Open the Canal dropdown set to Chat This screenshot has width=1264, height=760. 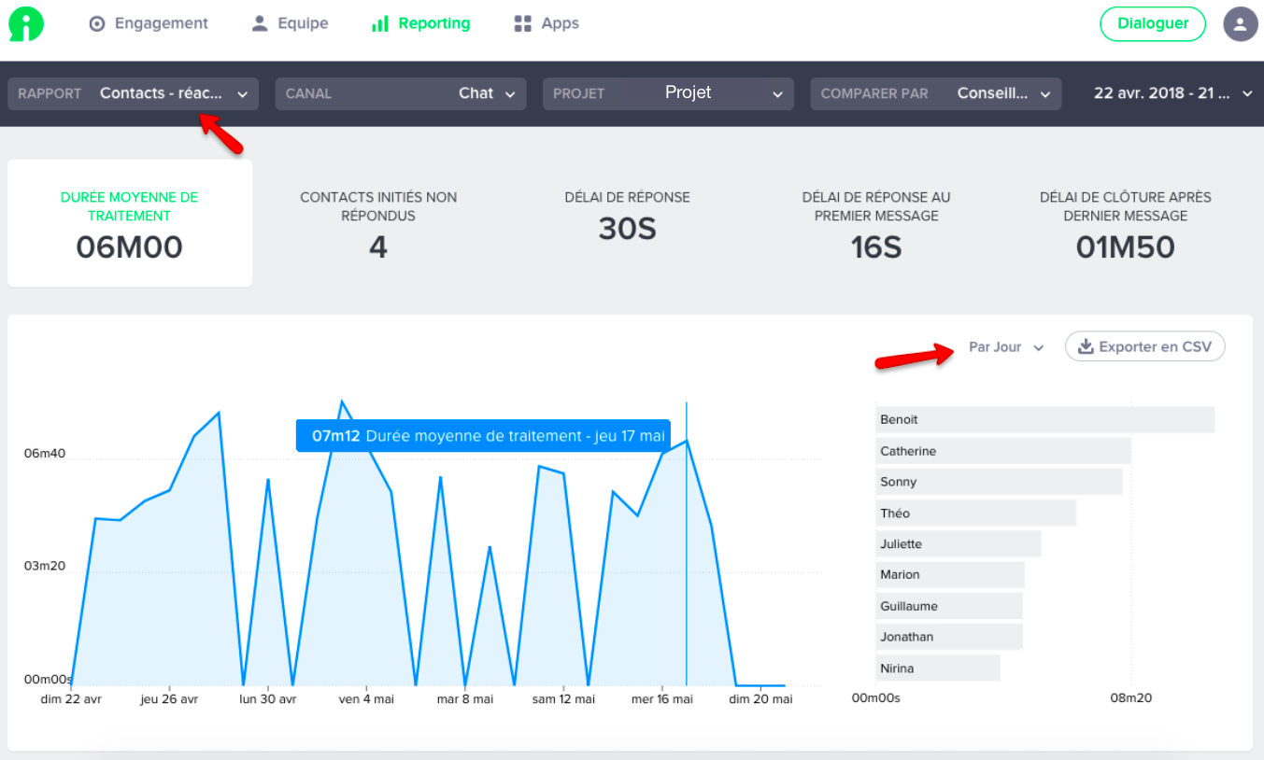(401, 93)
